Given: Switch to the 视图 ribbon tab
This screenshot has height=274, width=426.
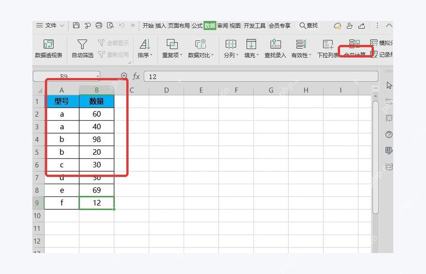Looking at the screenshot, I should tap(235, 25).
